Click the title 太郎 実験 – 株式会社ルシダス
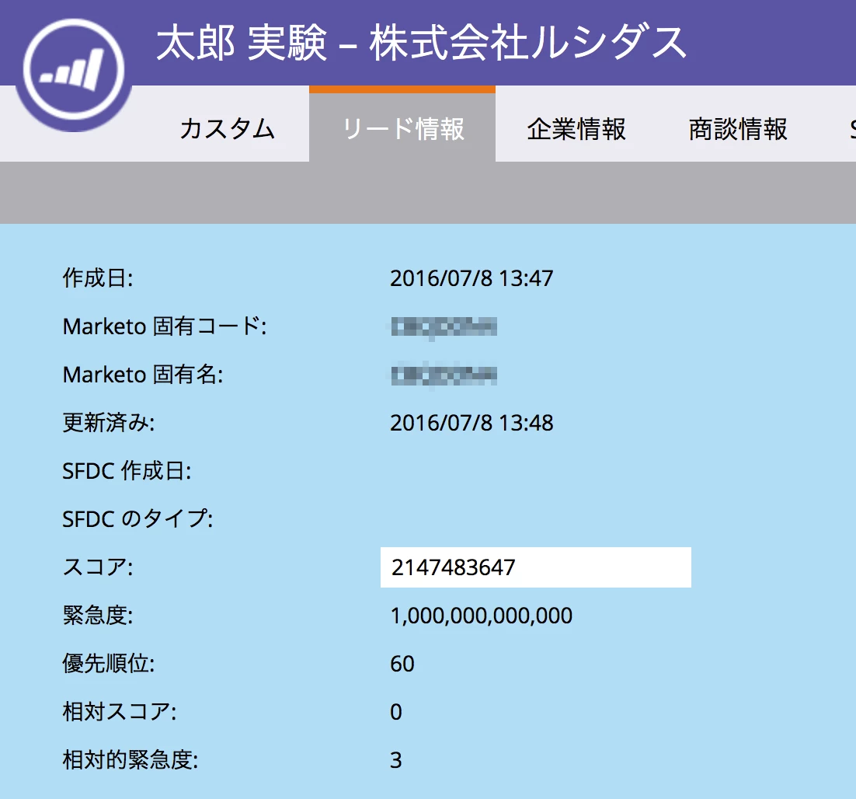 click(x=421, y=43)
